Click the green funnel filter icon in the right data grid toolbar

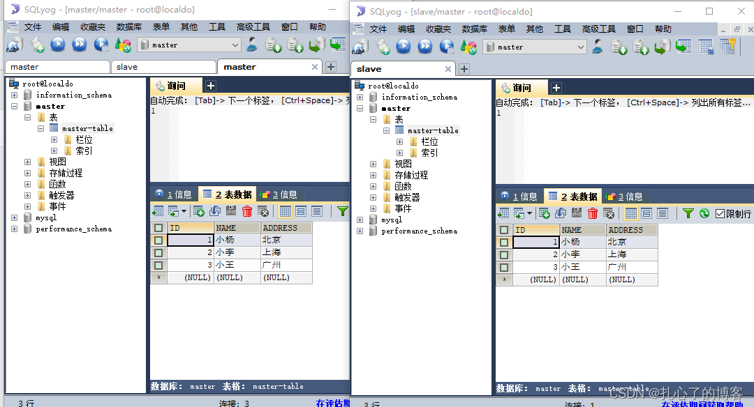click(688, 213)
